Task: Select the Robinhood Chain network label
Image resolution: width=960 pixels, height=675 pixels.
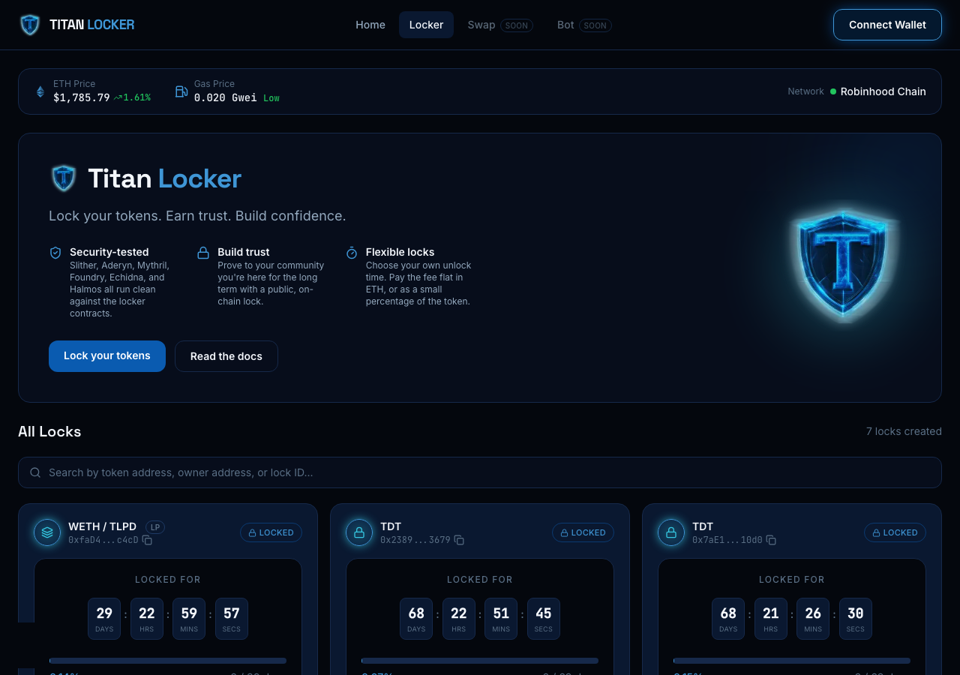Action: 883,91
